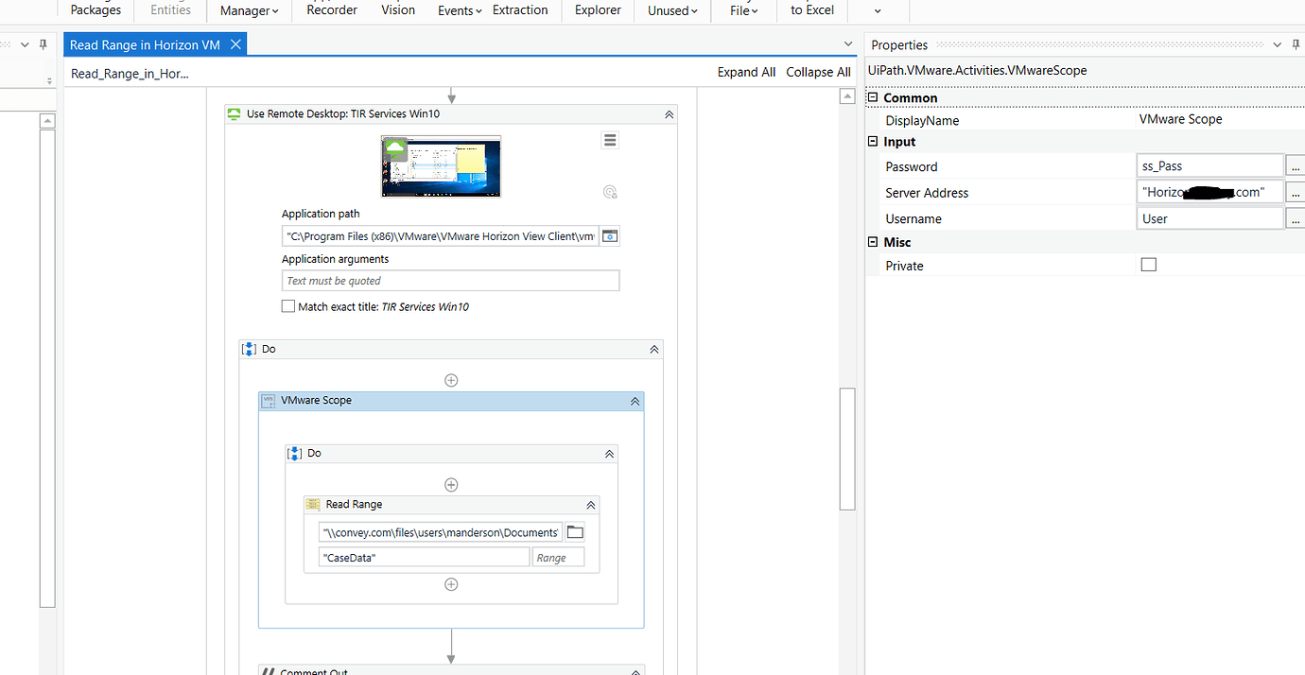This screenshot has height=675, width=1305.
Task: Click Expand All in the designer
Action: [x=746, y=71]
